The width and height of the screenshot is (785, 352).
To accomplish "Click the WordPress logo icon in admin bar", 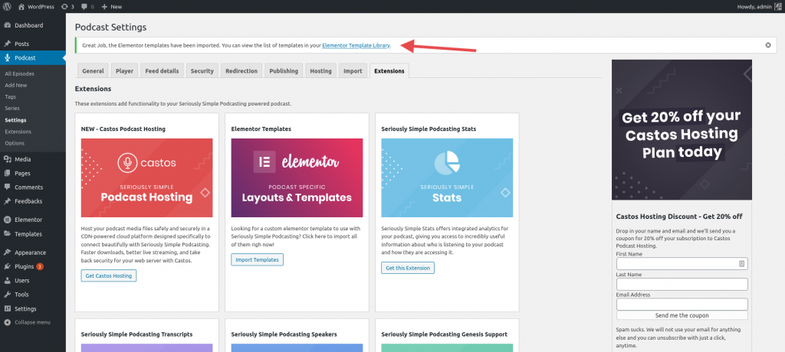I will click(8, 6).
